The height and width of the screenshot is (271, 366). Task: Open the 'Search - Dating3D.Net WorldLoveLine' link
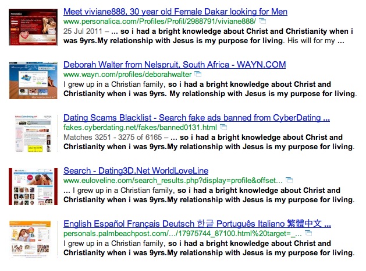pos(136,171)
